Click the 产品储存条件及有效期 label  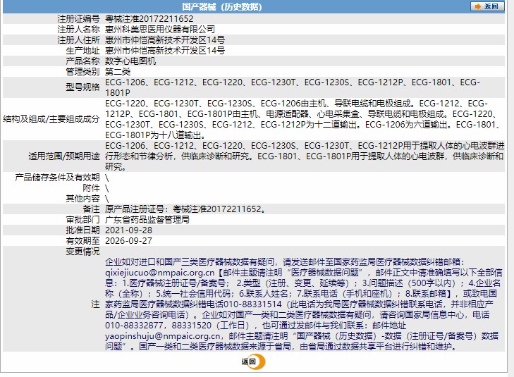(57, 177)
